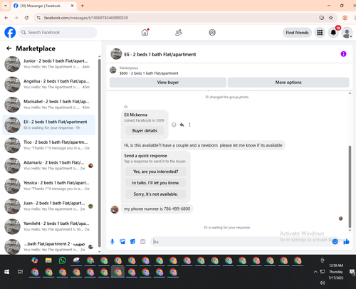Open Windows Start menu
The image size is (356, 289).
[6, 272]
